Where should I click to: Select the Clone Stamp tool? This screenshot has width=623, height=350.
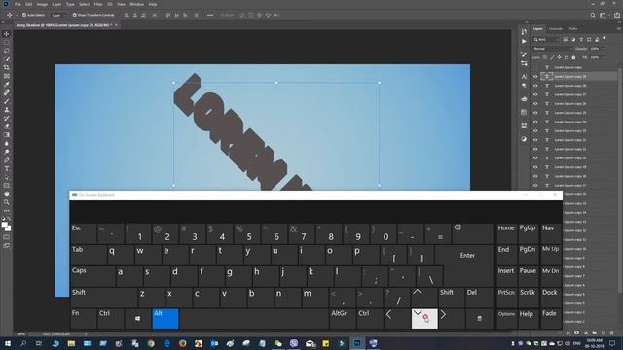point(7,110)
